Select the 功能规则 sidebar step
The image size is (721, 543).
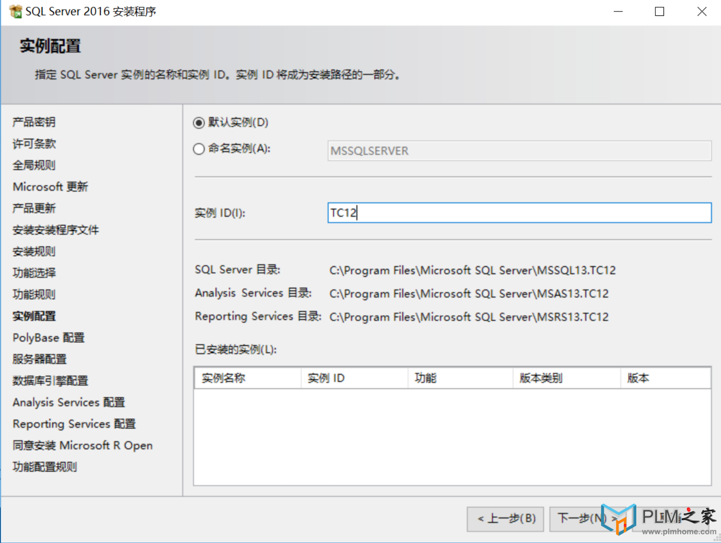(x=34, y=294)
